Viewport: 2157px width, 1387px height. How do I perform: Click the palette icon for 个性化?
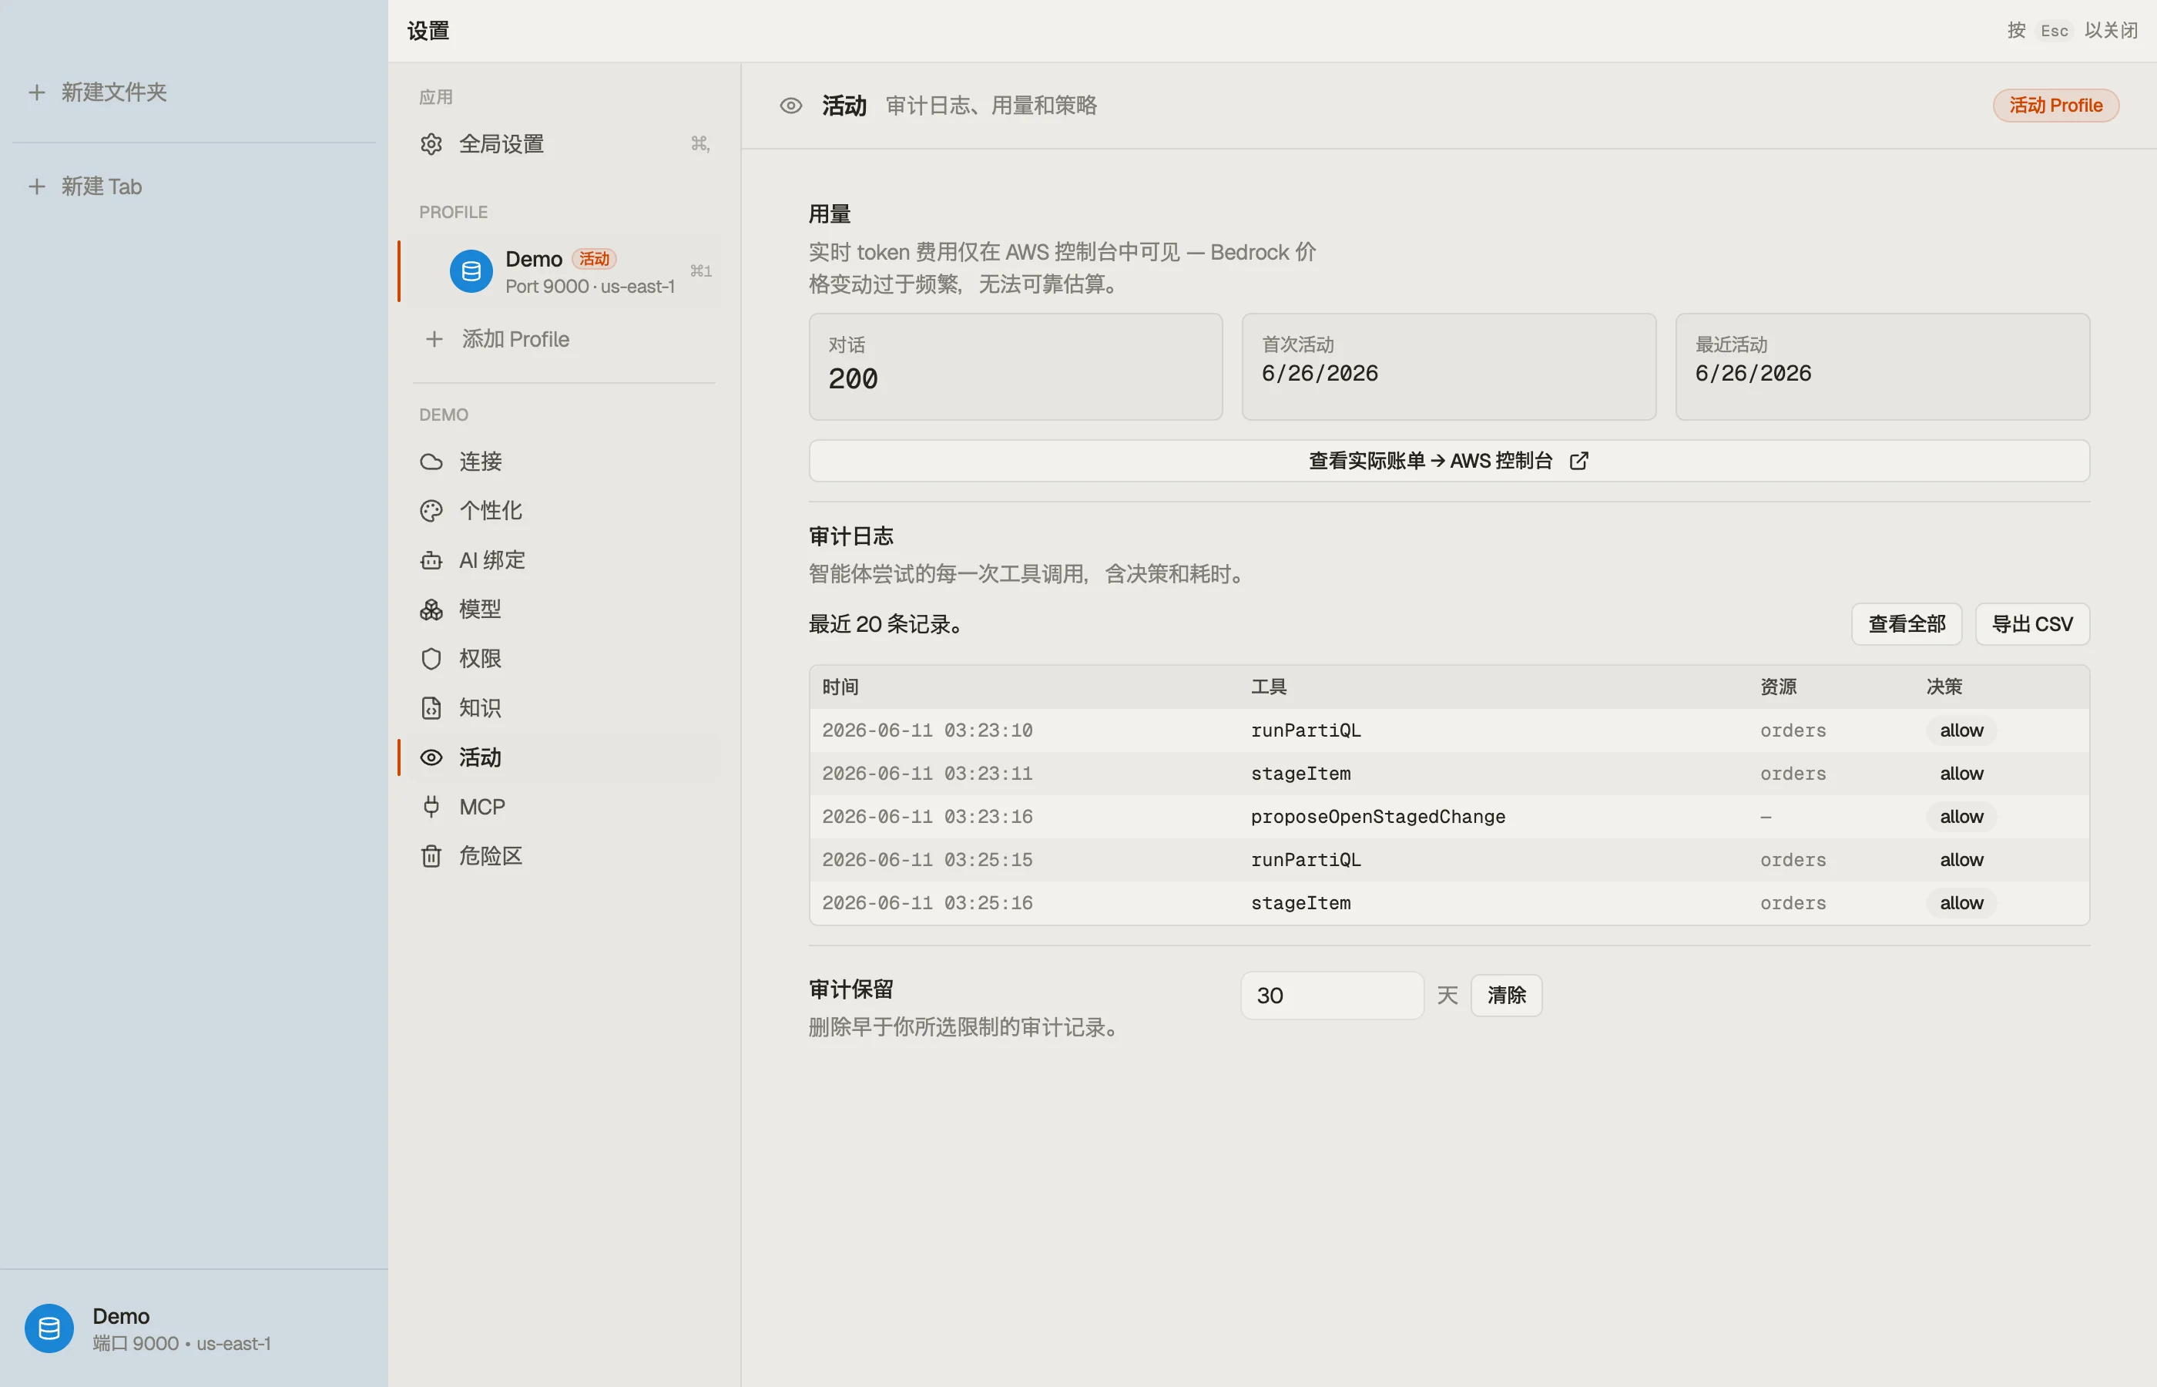pyautogui.click(x=431, y=511)
